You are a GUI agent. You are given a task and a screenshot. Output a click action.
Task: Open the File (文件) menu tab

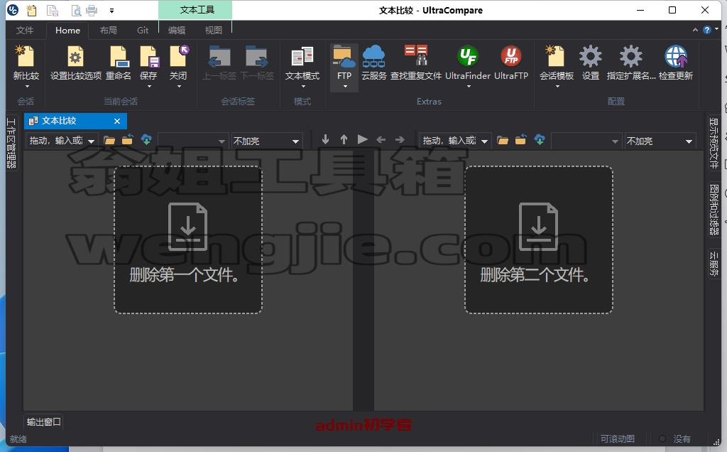click(25, 30)
